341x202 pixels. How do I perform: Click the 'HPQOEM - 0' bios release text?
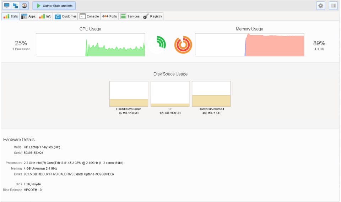pos(33,190)
